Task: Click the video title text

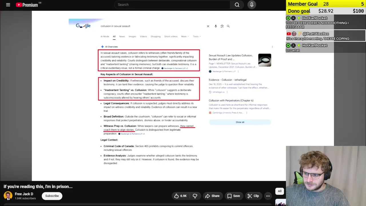Action: [x=38, y=187]
